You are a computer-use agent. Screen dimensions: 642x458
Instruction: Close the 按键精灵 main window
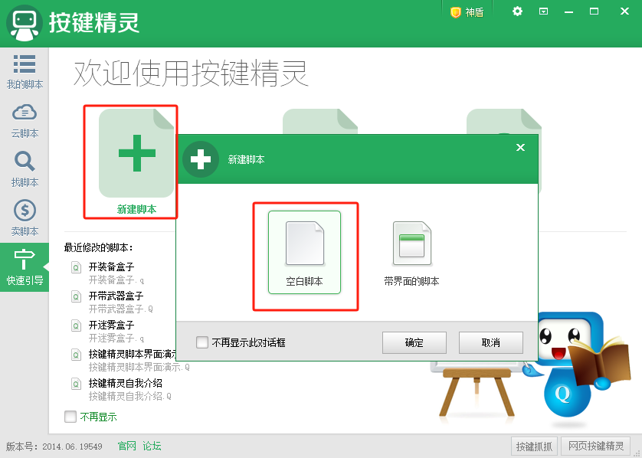624,11
